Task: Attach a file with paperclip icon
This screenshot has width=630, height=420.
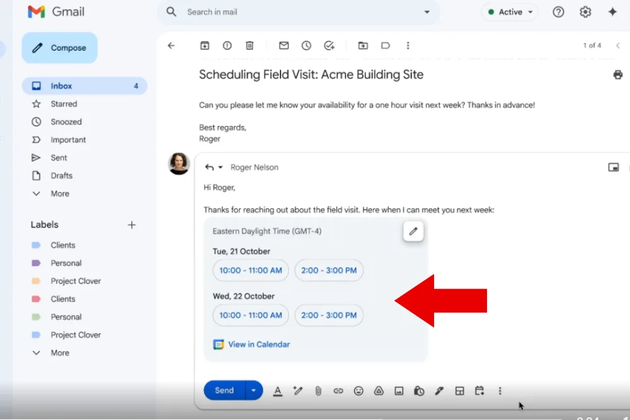Action: tap(318, 391)
